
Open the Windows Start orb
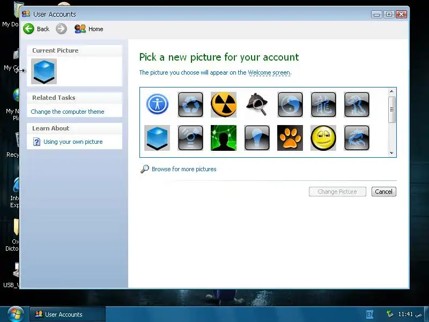click(x=16, y=314)
